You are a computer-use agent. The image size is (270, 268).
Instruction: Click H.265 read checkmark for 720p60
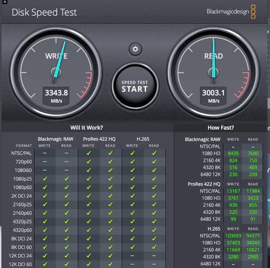pos(154,161)
